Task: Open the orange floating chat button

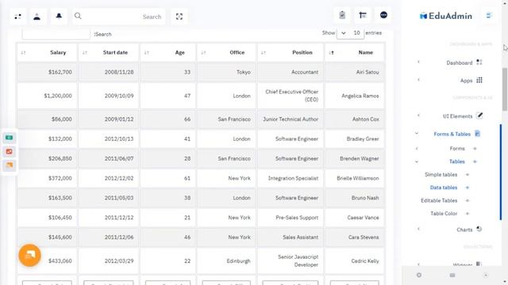Action: pyautogui.click(x=29, y=255)
